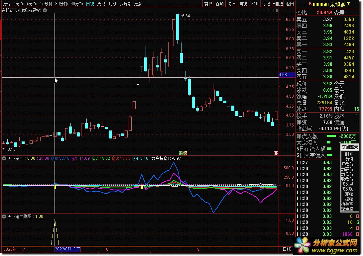Click 买二 price 3.91
The width and height of the screenshot is (363, 256).
(x=328, y=58)
